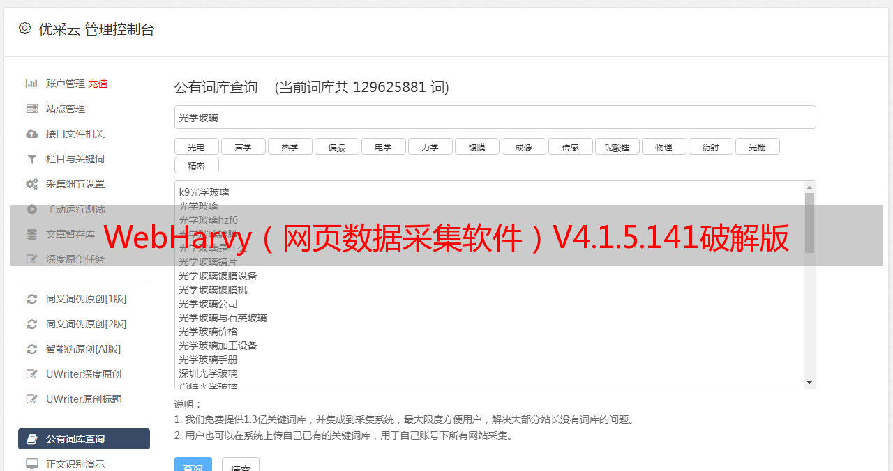
Task: Select the 公有词库查询 menu item
Action: point(84,439)
